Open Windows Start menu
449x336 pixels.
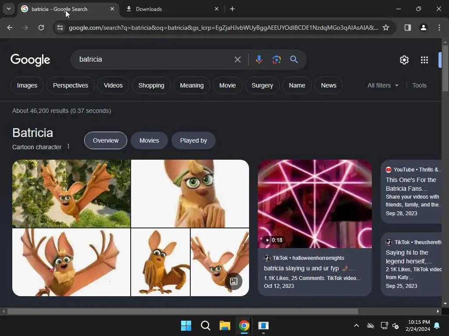click(186, 325)
